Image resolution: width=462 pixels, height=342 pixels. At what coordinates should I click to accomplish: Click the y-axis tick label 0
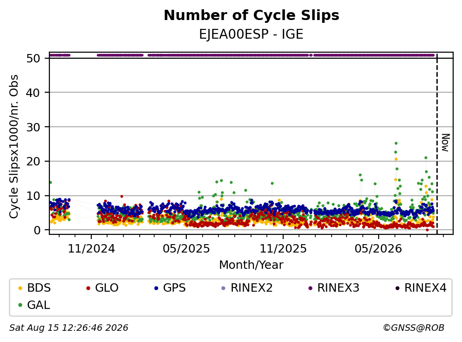tap(37, 230)
